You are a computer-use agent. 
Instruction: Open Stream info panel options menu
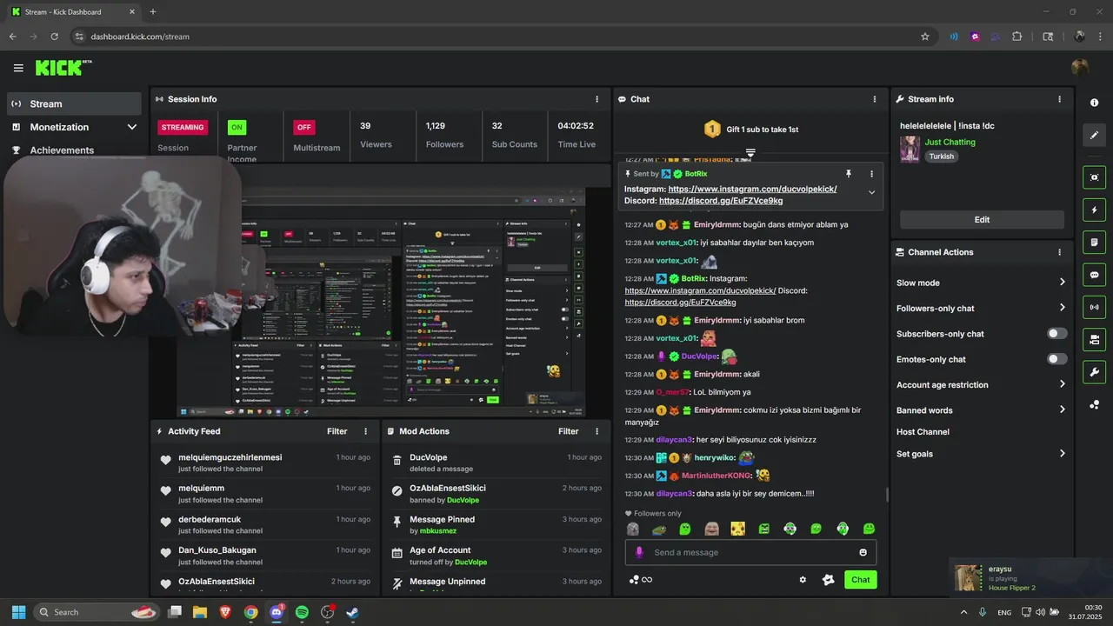click(x=1059, y=99)
